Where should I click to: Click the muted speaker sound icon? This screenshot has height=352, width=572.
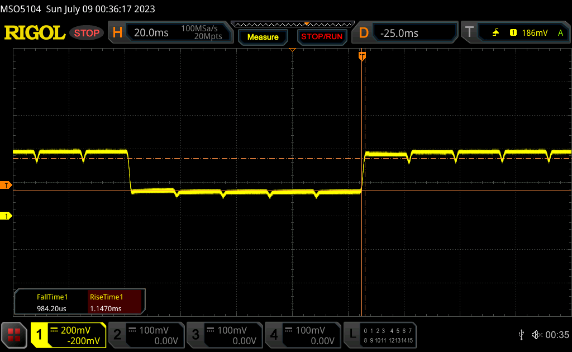(x=537, y=335)
